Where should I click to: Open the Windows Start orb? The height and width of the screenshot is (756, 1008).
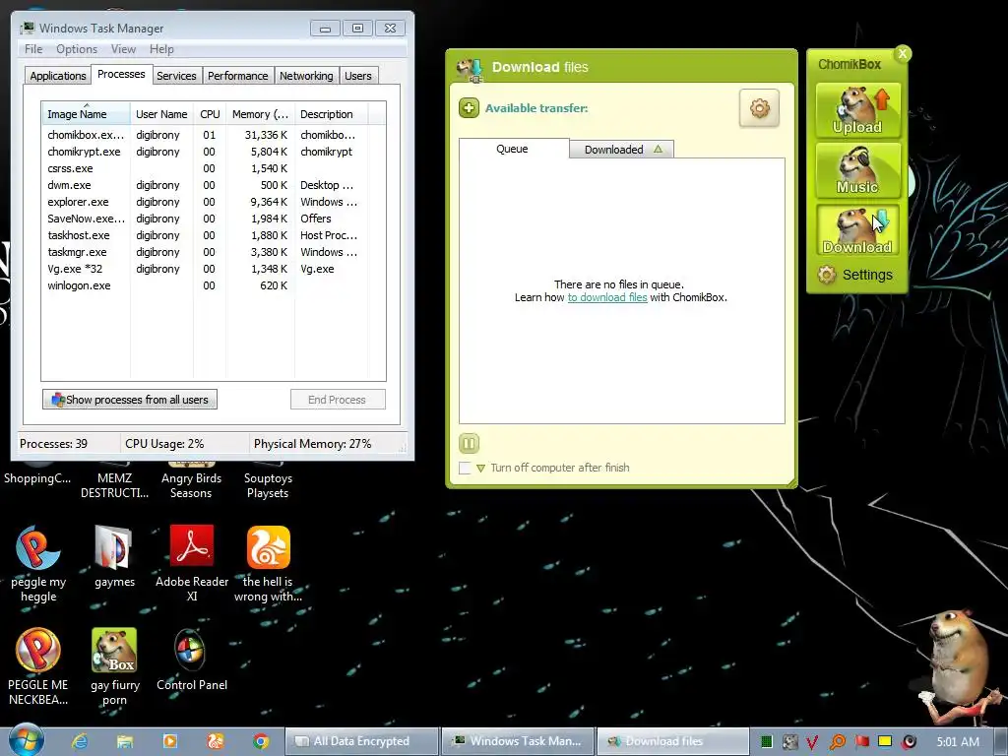tap(27, 740)
